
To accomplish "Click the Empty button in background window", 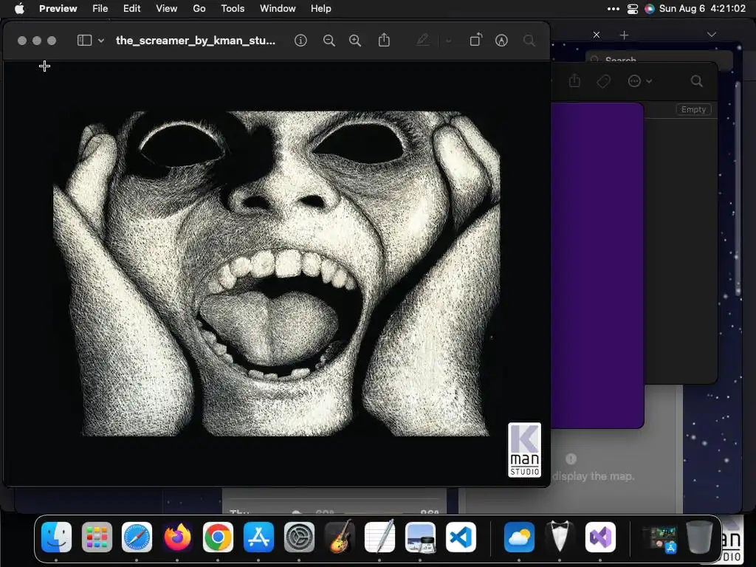I will click(x=693, y=109).
